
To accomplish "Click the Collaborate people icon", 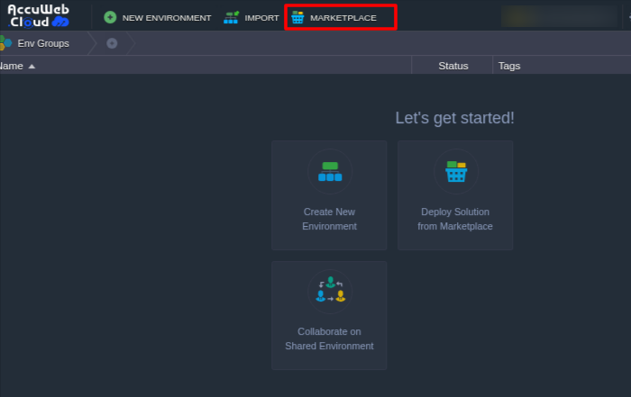I will click(x=329, y=291).
